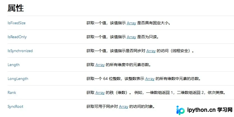Click the text 的访问的对象。
This screenshot has height=117, width=234.
(142, 107)
